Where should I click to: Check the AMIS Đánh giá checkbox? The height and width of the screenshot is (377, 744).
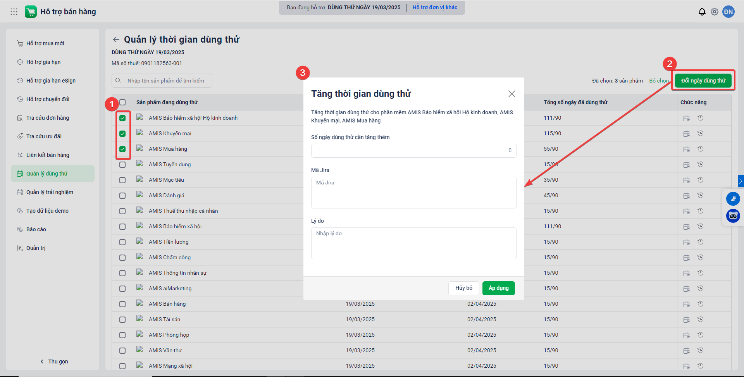coord(122,196)
